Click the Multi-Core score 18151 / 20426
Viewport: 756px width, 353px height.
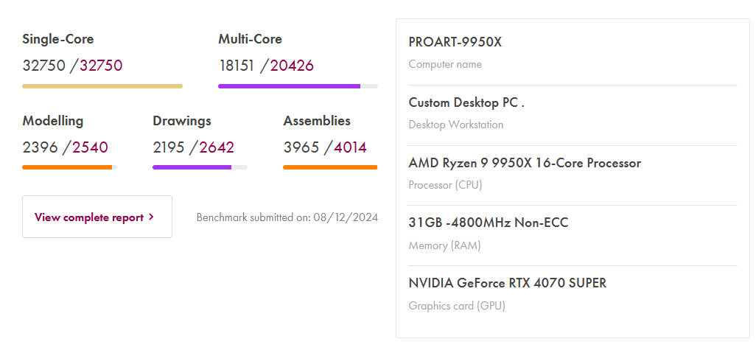pyautogui.click(x=266, y=66)
